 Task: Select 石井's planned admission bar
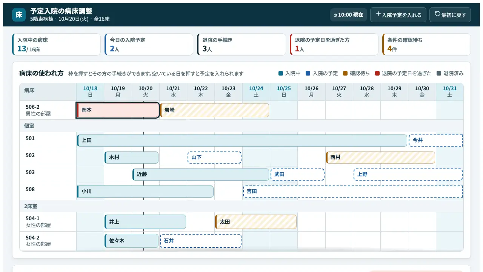click(201, 241)
